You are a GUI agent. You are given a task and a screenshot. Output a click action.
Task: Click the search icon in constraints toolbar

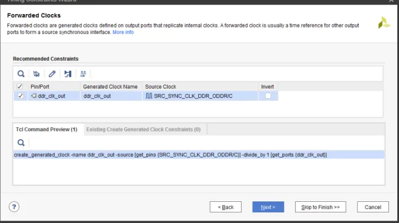click(x=21, y=74)
